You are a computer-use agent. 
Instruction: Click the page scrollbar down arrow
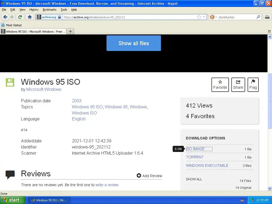270,188
